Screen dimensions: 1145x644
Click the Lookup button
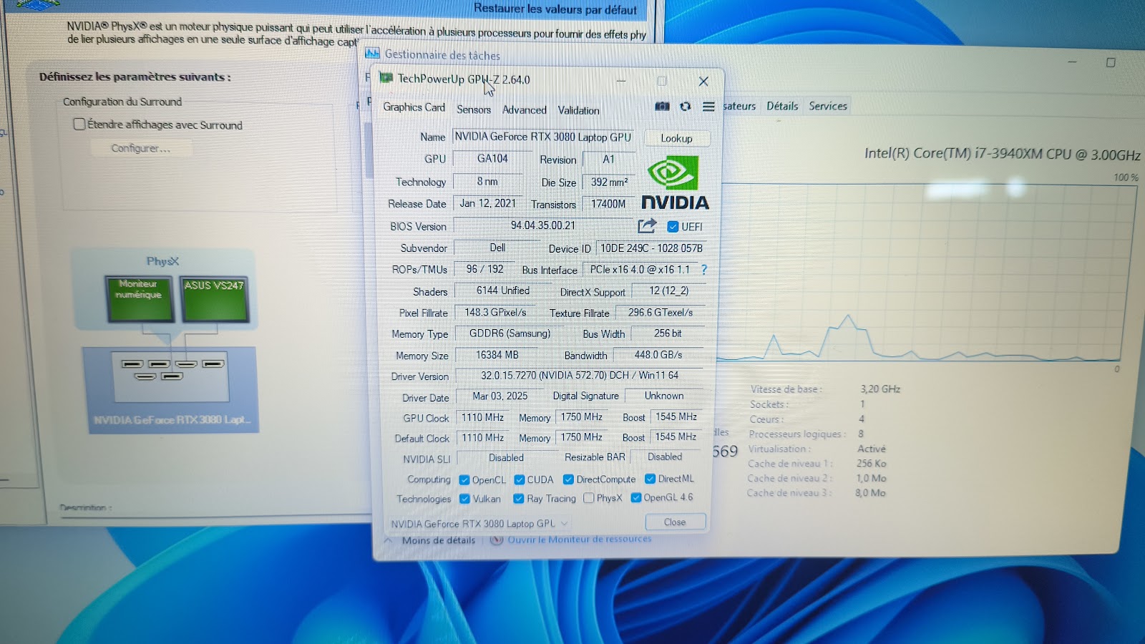click(x=676, y=138)
